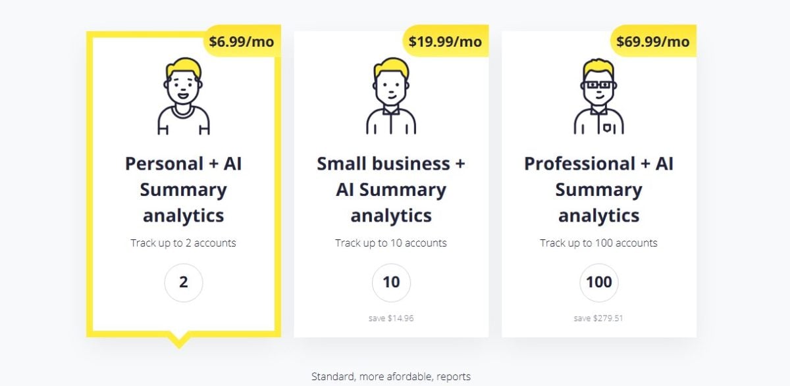Click the yellow border of the Personal card

pyautogui.click(x=90, y=197)
